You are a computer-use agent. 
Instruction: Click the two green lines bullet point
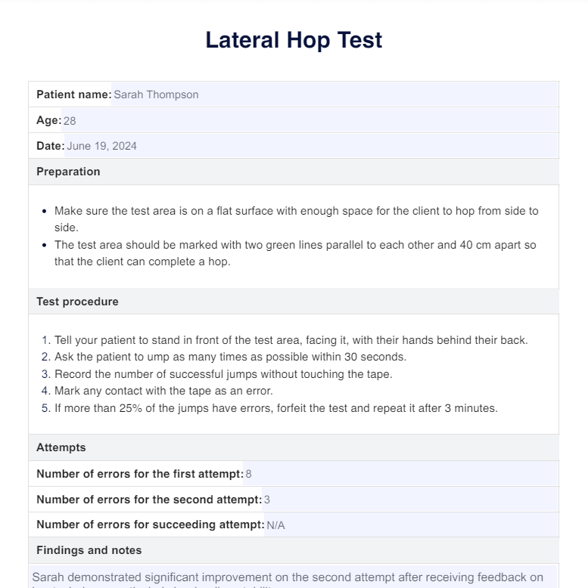(296, 253)
